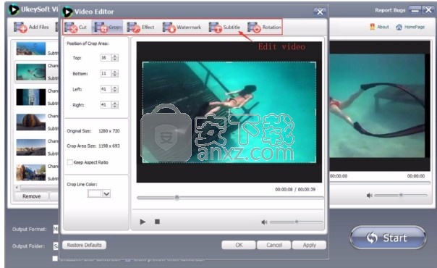
Task: Toggle checkbox below Output Folder
Action: coord(55,259)
